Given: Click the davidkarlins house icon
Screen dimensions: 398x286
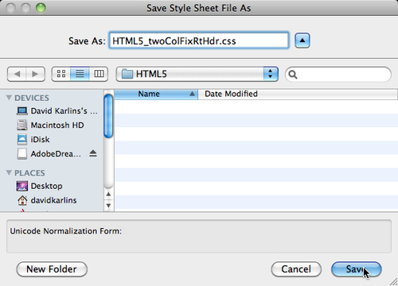Looking at the screenshot, I should [x=22, y=200].
